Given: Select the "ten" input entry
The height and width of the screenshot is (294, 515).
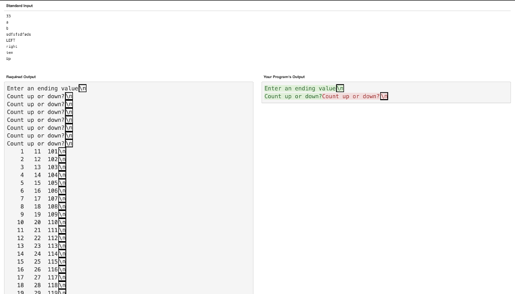Looking at the screenshot, I should pos(9,52).
